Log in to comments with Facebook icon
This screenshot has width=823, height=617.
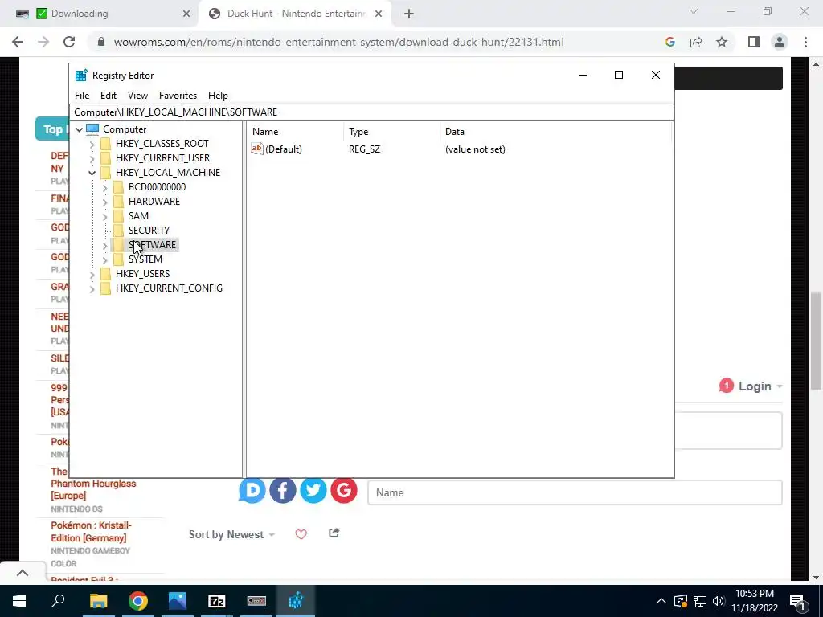click(x=283, y=491)
